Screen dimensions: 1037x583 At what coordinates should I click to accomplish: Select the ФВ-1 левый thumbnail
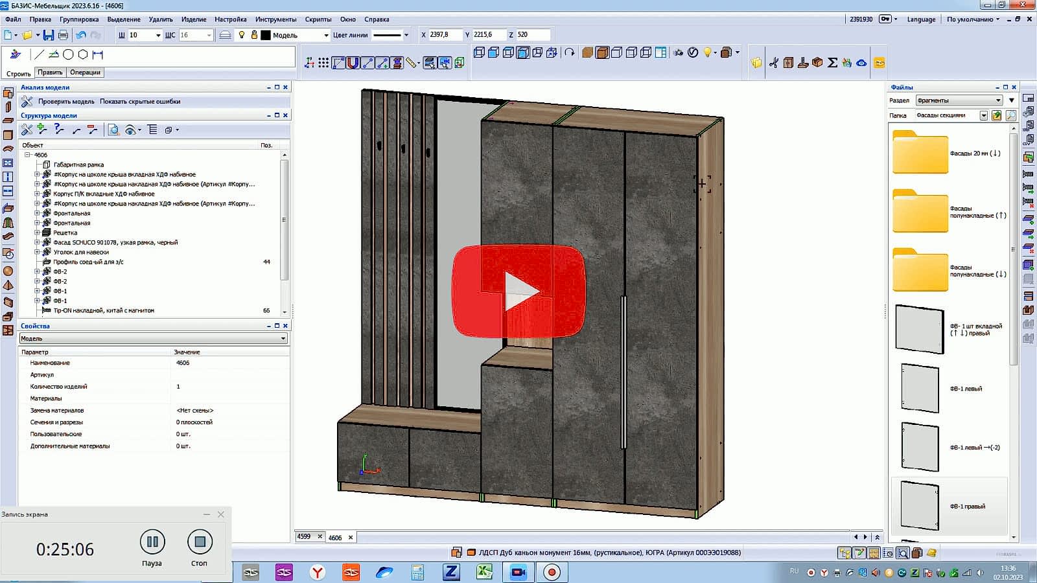click(x=920, y=389)
